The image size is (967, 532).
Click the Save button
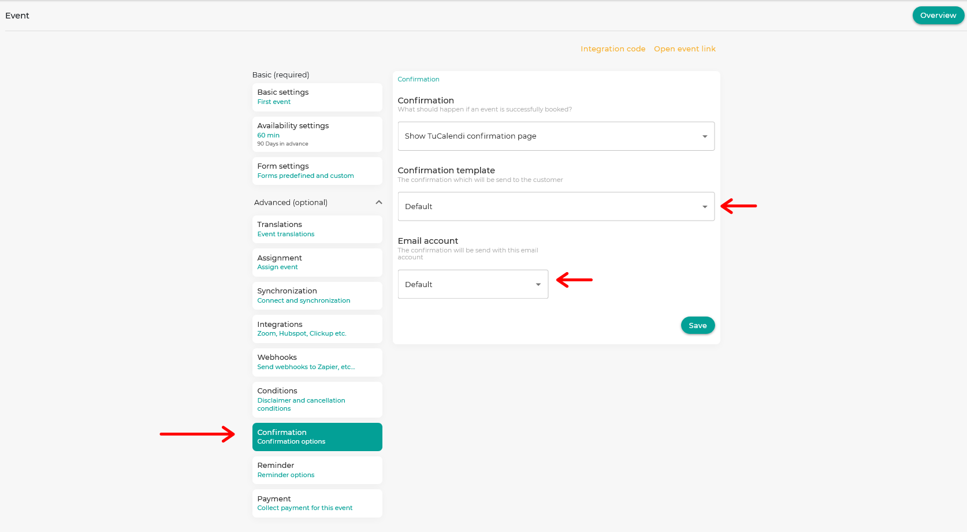(x=697, y=325)
